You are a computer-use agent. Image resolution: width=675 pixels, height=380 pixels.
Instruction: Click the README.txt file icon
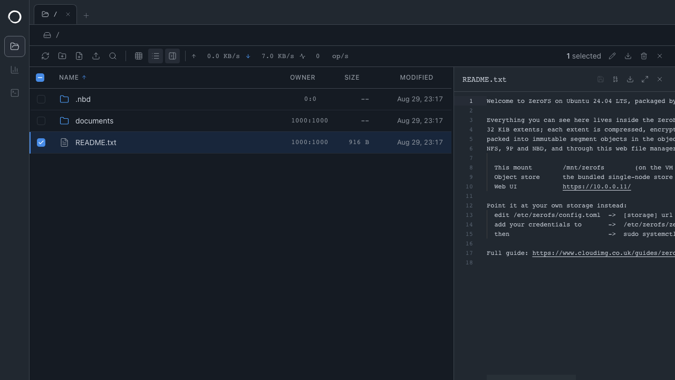(64, 142)
